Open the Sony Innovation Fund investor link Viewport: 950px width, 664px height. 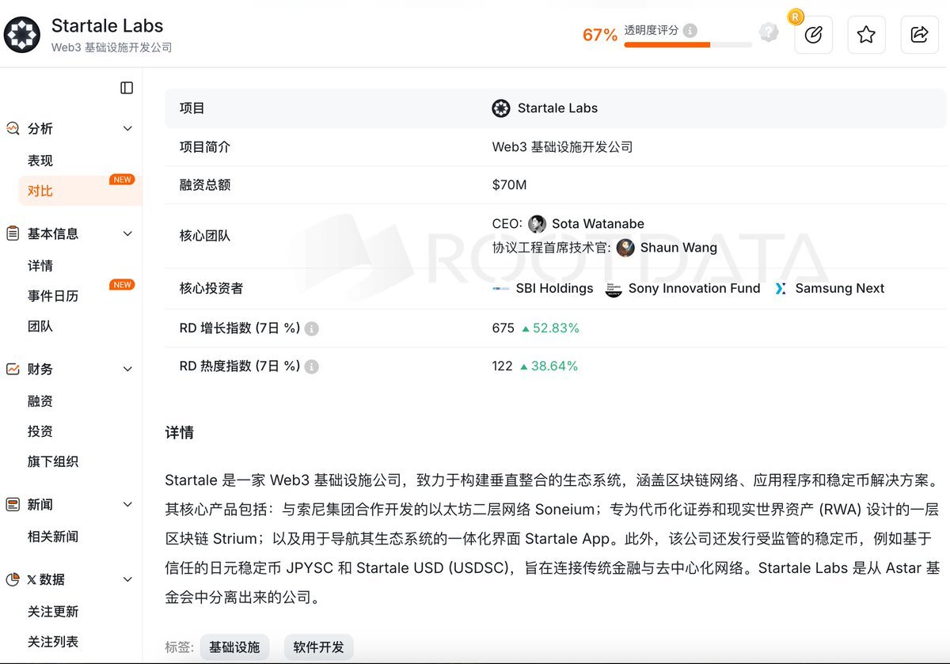(694, 288)
